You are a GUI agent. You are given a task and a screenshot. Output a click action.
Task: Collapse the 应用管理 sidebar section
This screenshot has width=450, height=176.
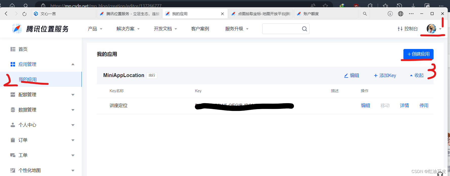pos(73,64)
